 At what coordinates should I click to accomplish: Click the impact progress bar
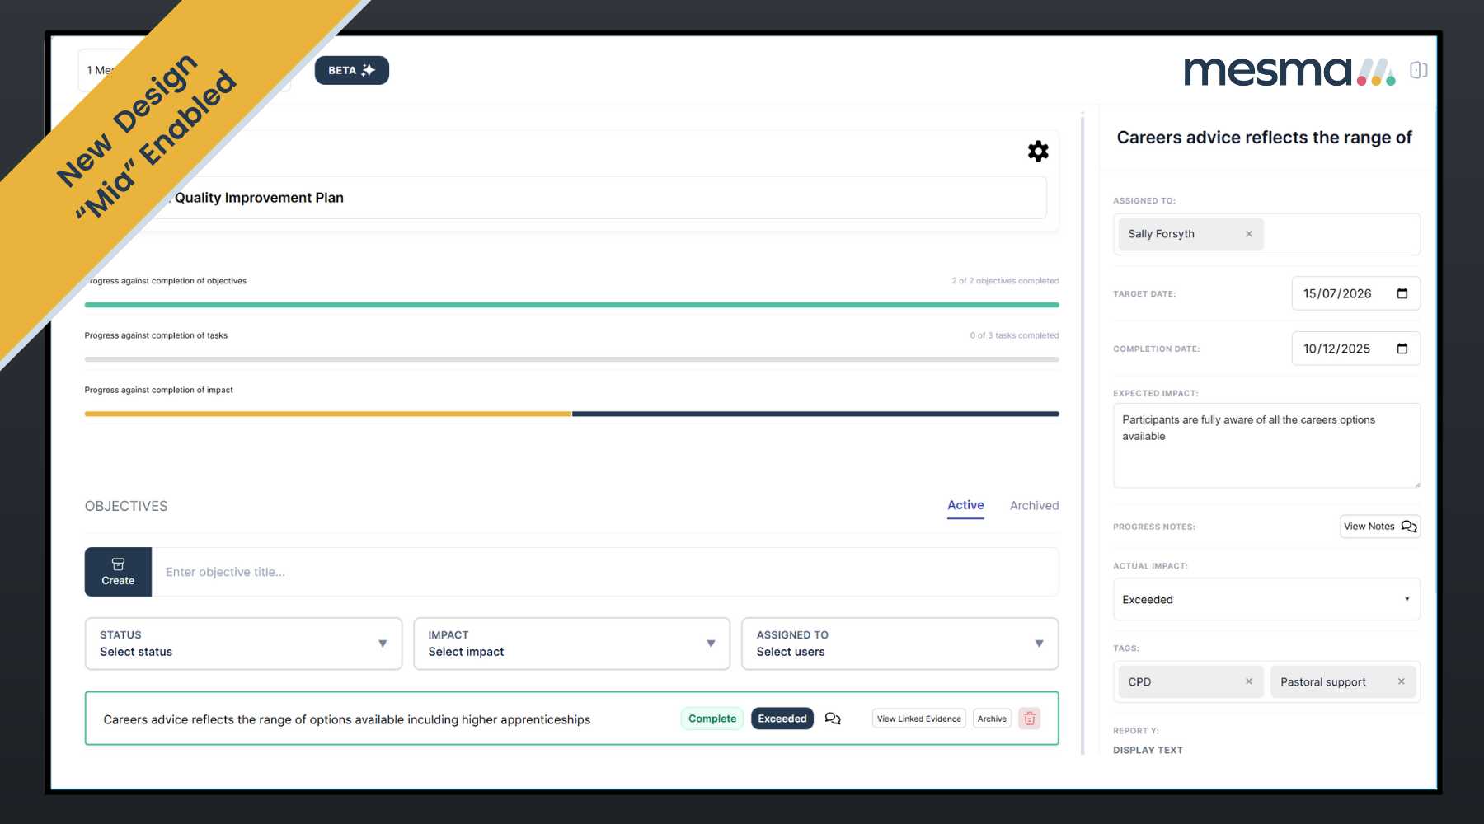(x=571, y=414)
